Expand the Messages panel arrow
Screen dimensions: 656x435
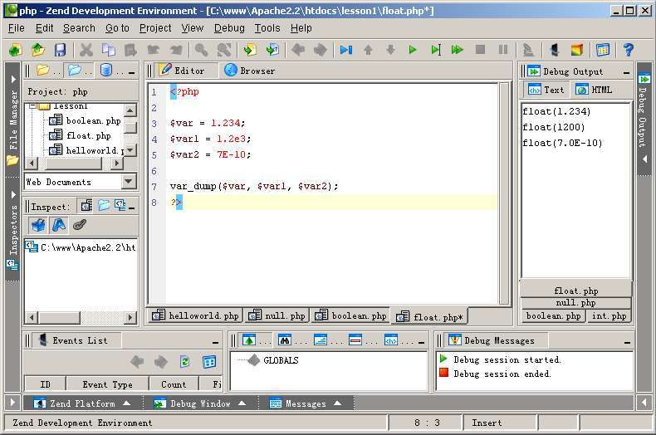tap(337, 403)
